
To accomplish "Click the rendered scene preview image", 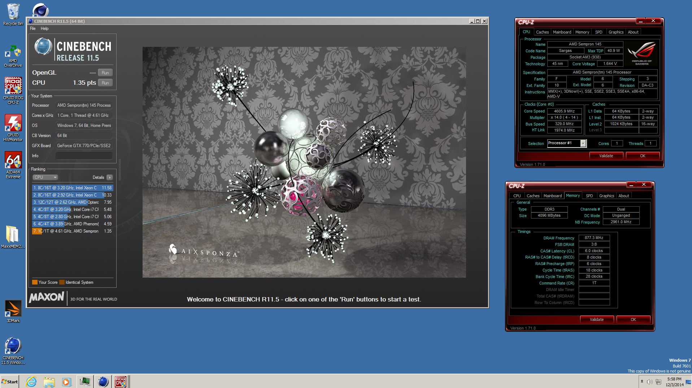I will pos(304,162).
